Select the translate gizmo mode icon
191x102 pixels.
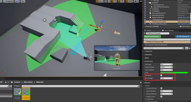[97, 1]
